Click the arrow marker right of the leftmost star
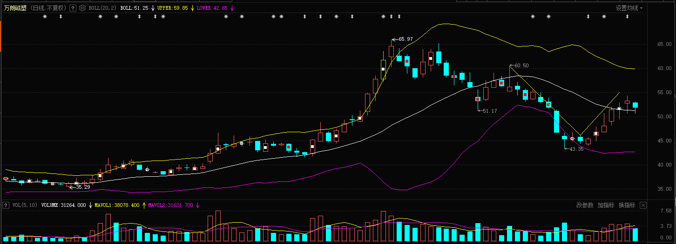676x244 pixels. coord(60,17)
